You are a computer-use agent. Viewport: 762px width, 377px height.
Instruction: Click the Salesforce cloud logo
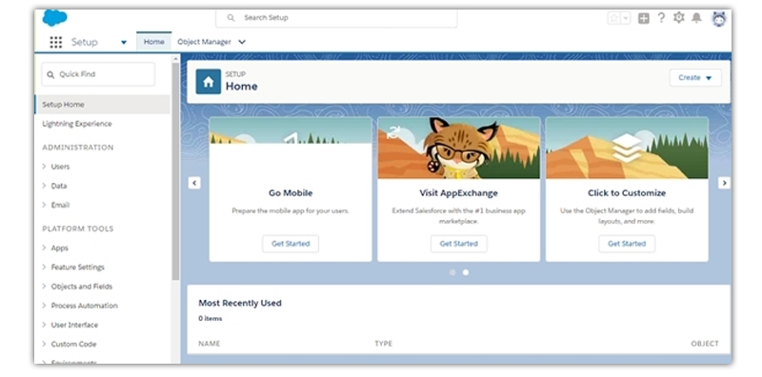click(x=54, y=18)
